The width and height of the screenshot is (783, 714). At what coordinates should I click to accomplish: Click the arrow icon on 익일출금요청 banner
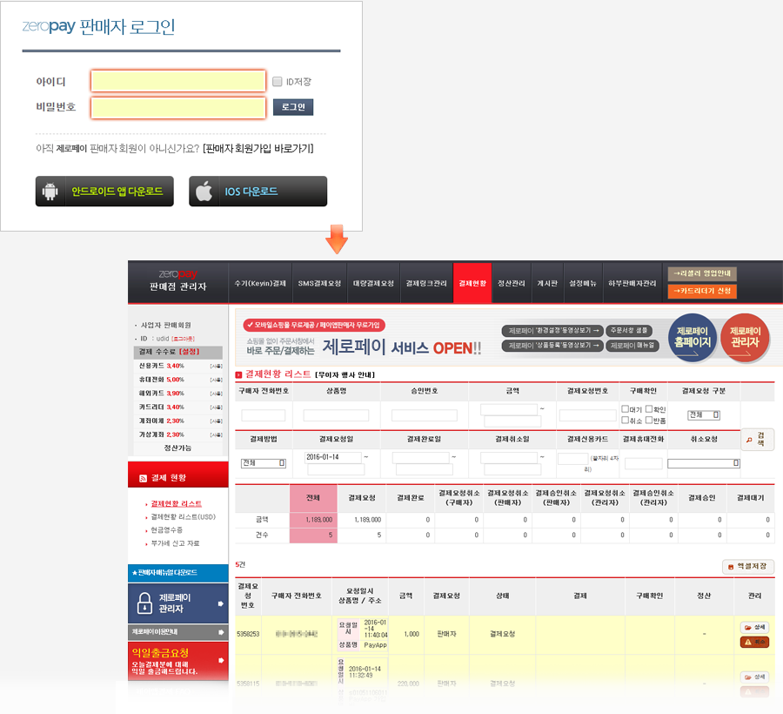(x=221, y=660)
